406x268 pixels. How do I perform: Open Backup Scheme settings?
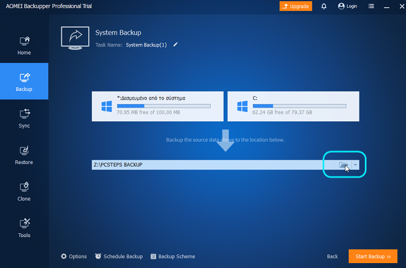click(x=173, y=256)
